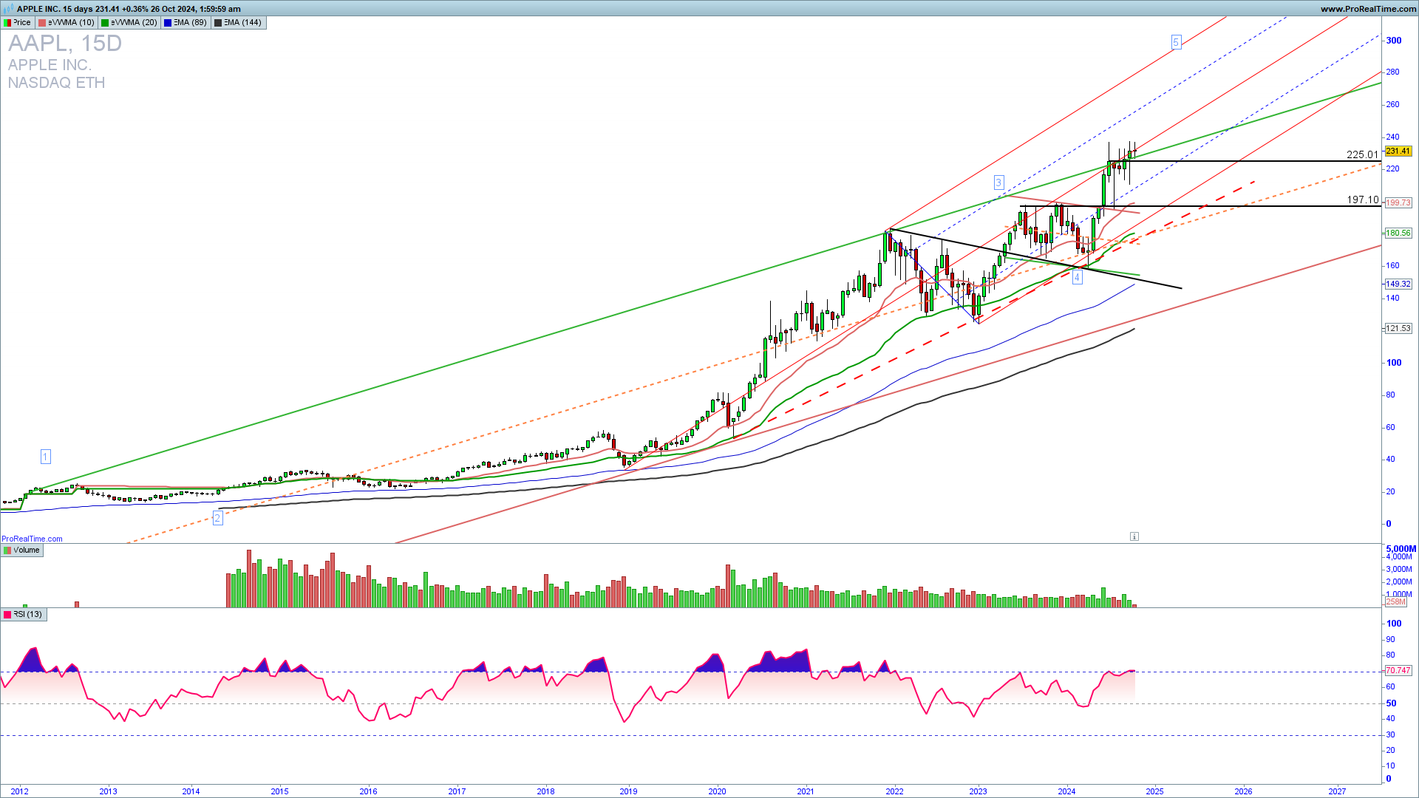Viewport: 1419px width, 798px height.
Task: Open the eVWMA (10) indicator settings
Action: pos(67,22)
